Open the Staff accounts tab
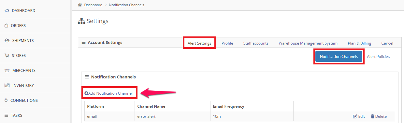 pos(256,43)
